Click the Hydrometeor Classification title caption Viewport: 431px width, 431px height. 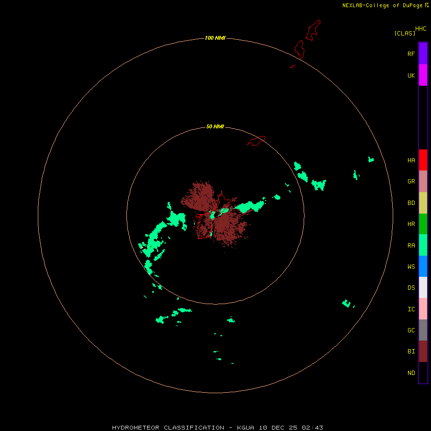coord(217,428)
